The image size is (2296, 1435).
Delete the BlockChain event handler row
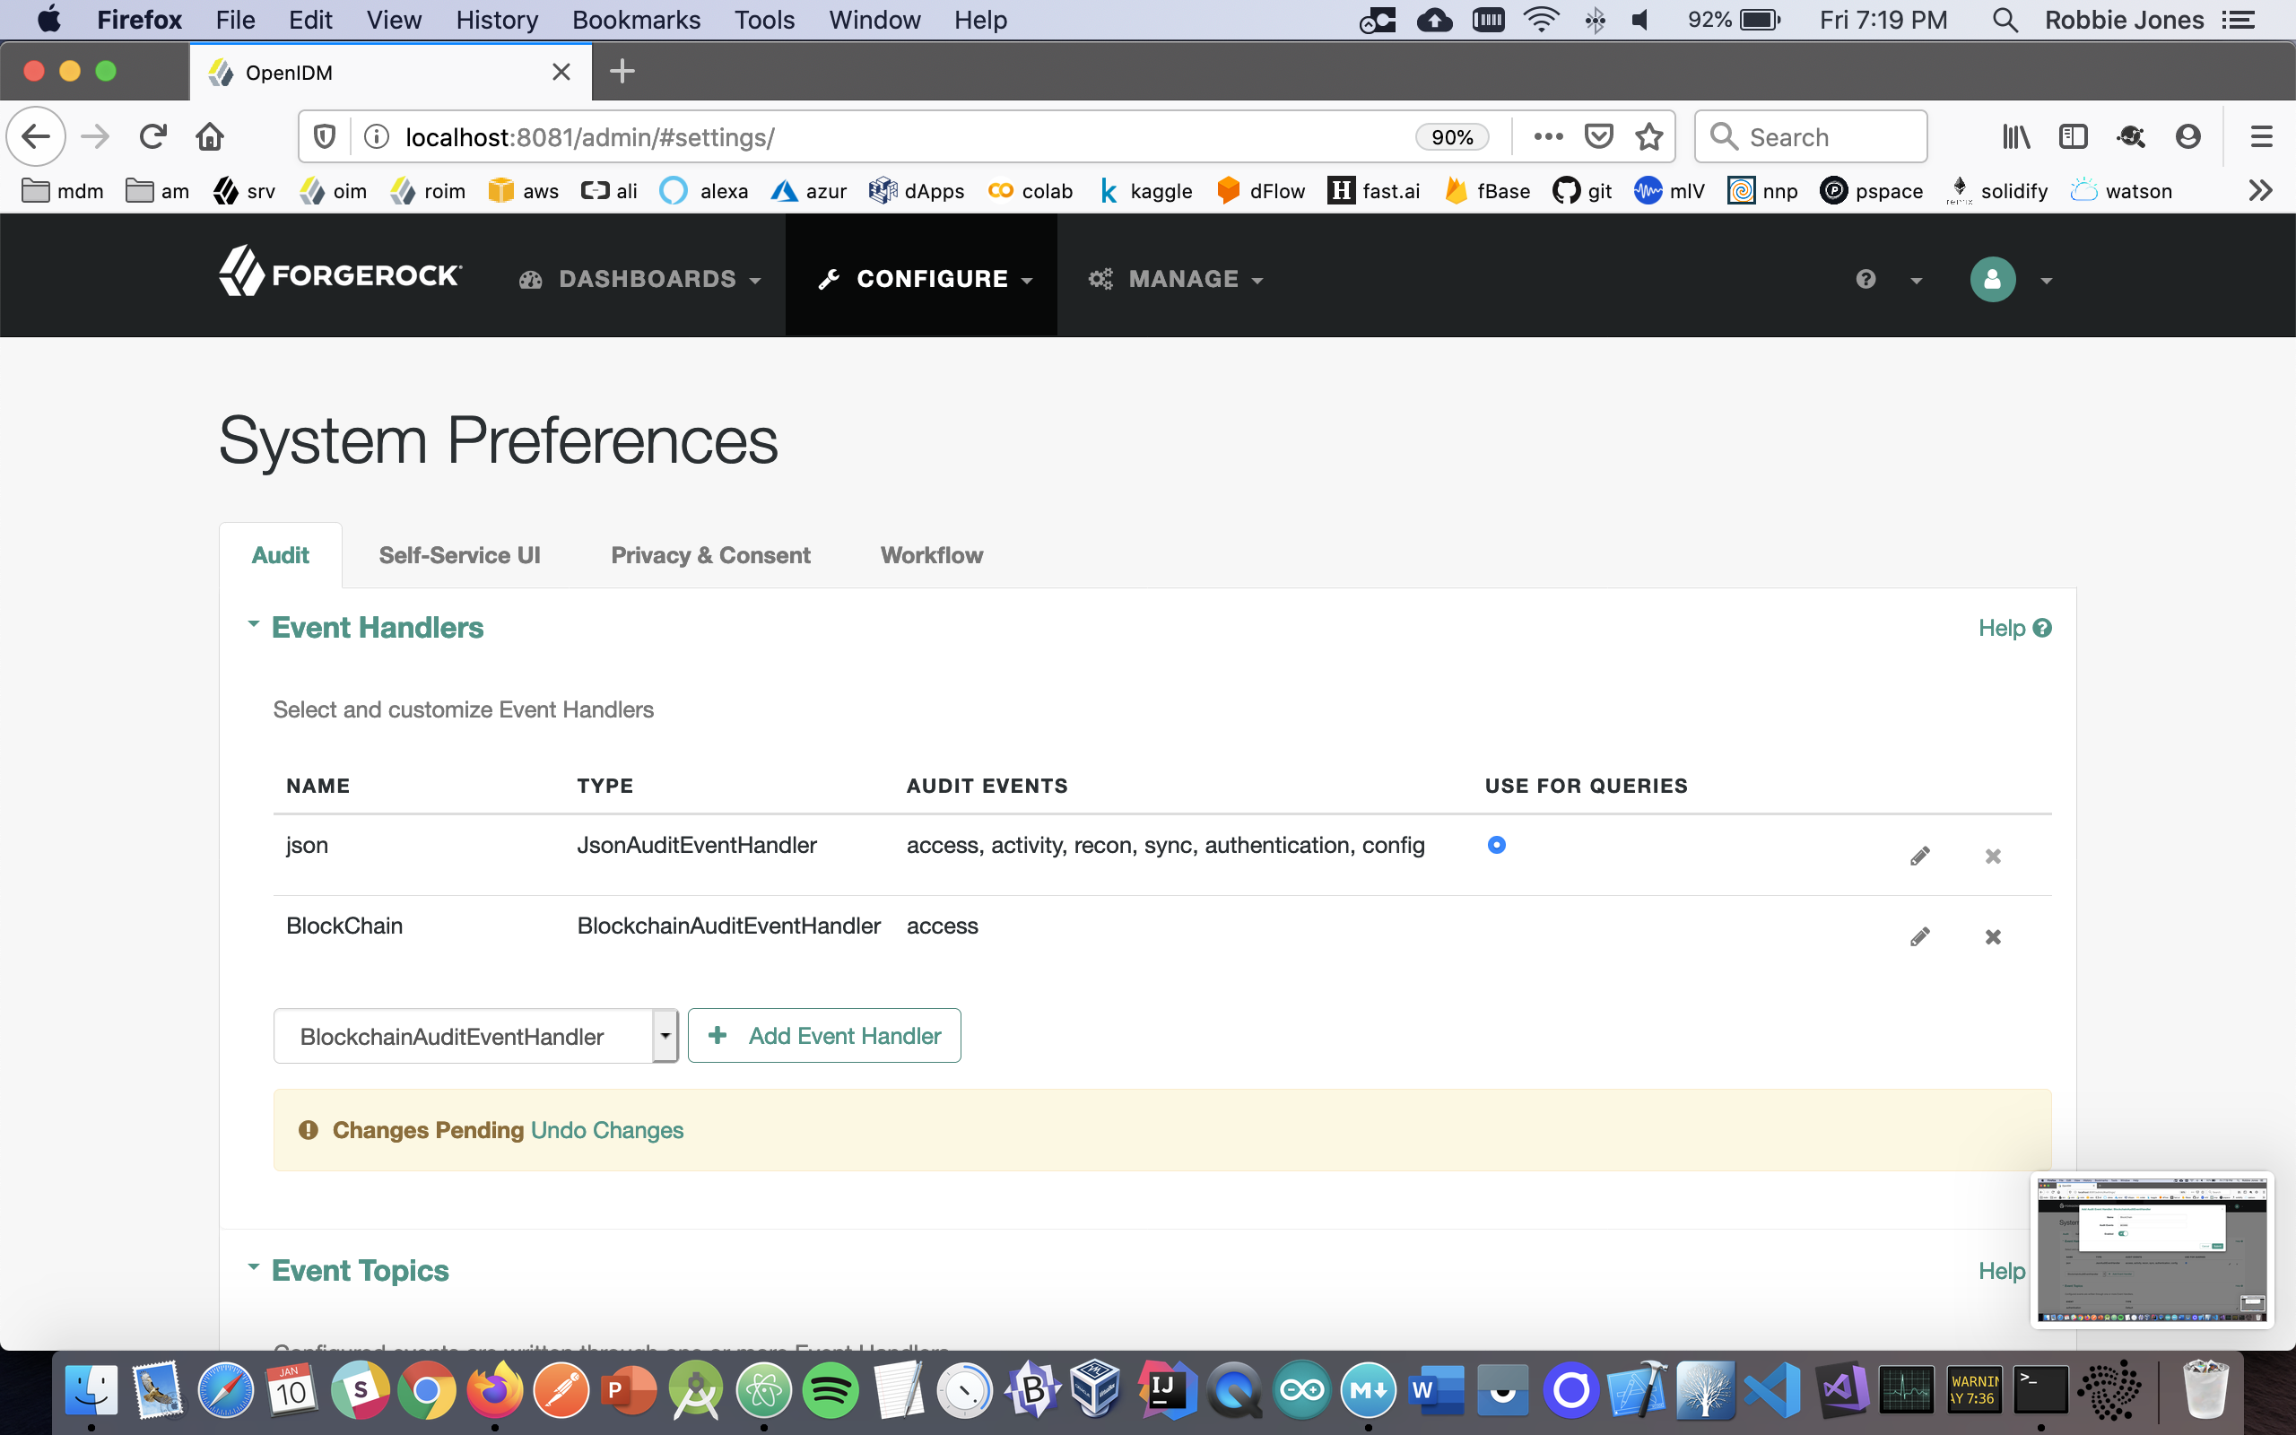[x=1992, y=936]
